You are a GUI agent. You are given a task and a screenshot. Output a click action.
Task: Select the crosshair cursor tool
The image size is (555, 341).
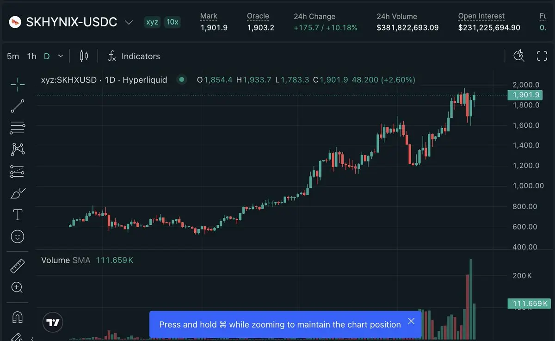click(x=18, y=84)
